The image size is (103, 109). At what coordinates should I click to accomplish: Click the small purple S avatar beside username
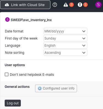(7, 19)
